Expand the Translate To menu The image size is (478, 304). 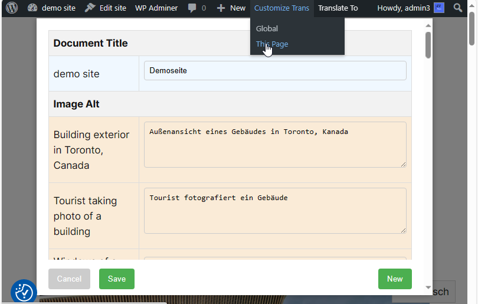point(338,8)
